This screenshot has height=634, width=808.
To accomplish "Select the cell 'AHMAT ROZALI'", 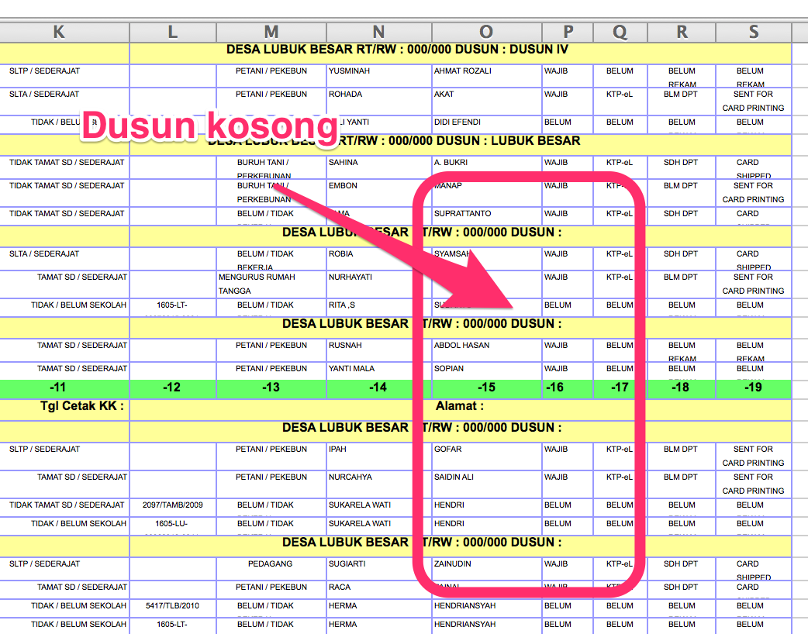I will click(486, 76).
